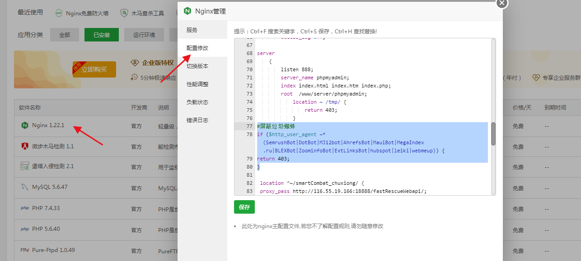581x261 pixels.
Task: Click the server_name phpmyadmin line
Action: 314,78
